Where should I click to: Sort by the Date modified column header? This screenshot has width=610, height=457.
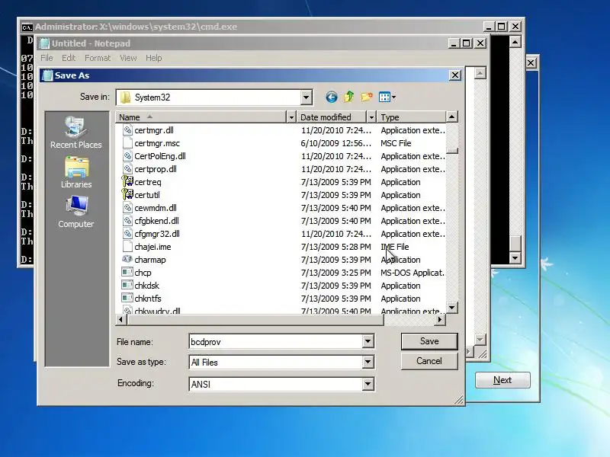[332, 117]
